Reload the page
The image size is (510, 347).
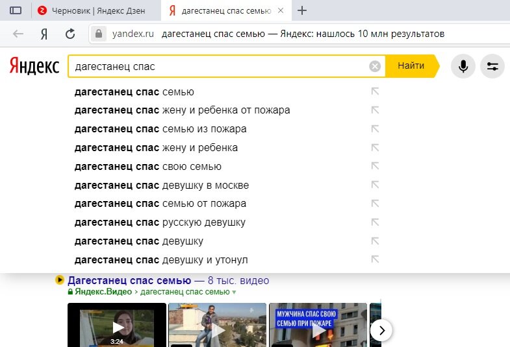(x=70, y=34)
